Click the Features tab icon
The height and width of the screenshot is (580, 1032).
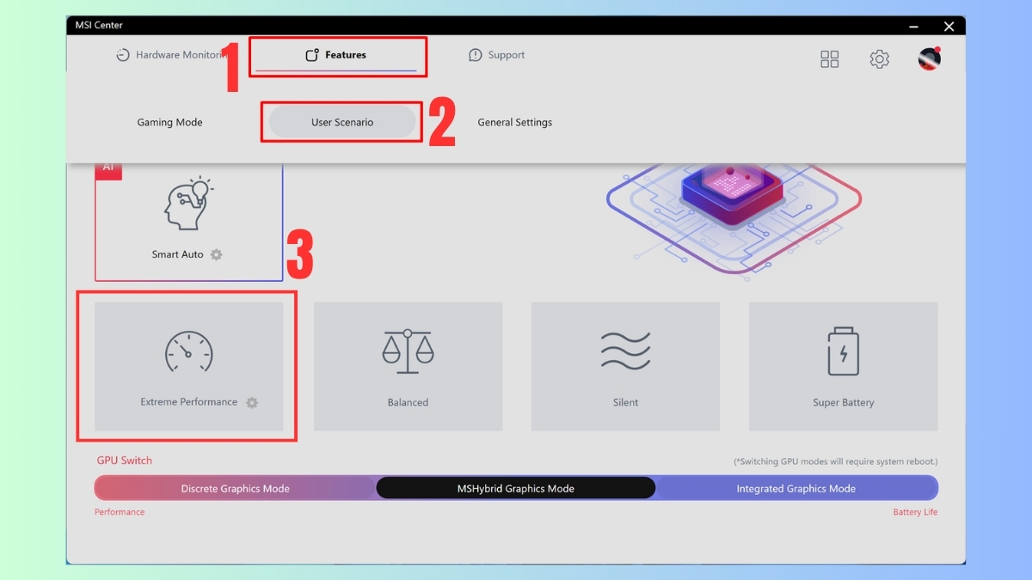tap(312, 55)
